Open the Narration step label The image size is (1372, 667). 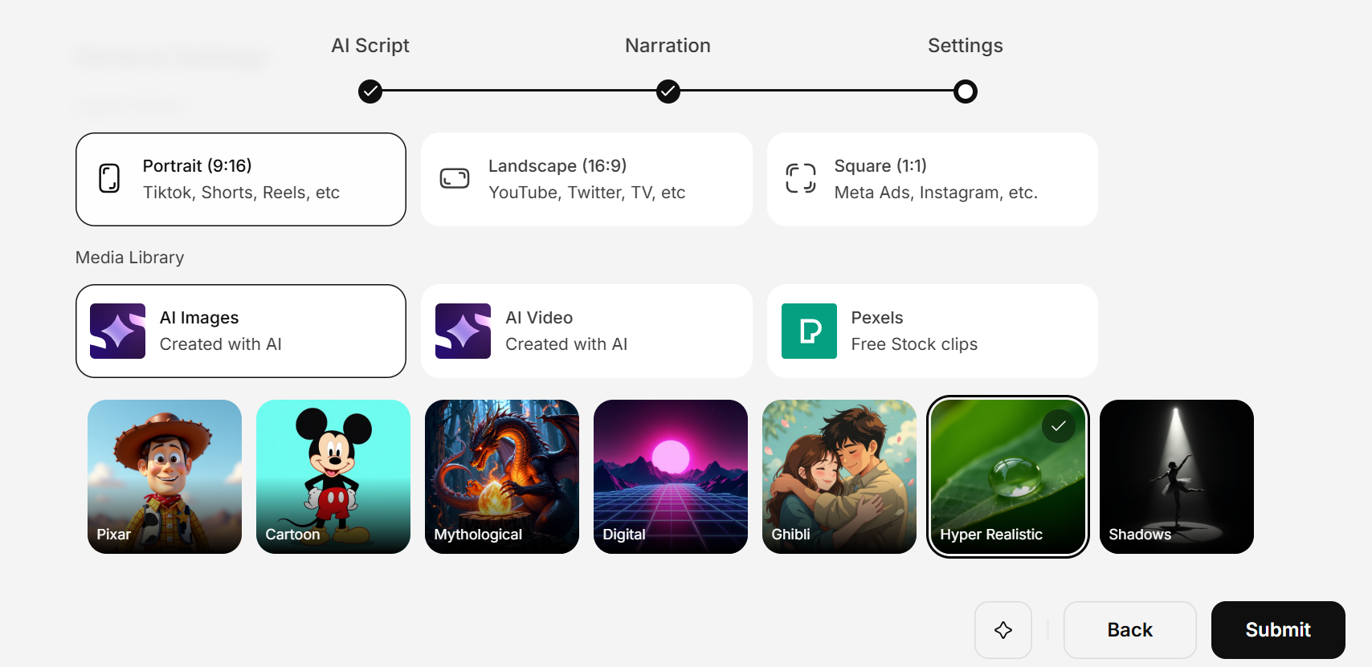(668, 46)
